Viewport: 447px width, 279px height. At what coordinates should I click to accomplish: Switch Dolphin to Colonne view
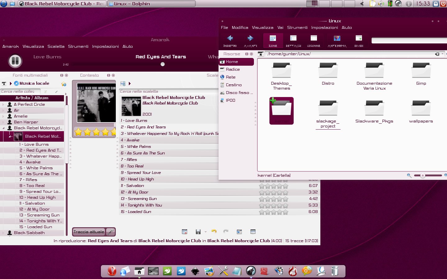(x=314, y=41)
